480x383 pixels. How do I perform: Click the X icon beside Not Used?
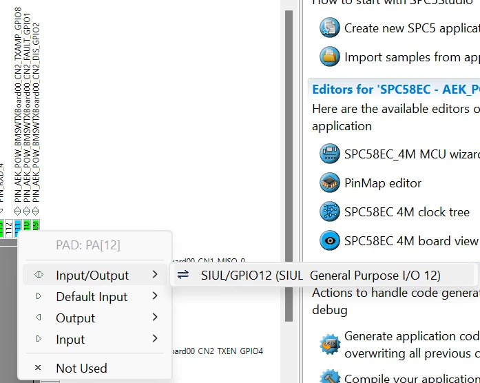38,367
